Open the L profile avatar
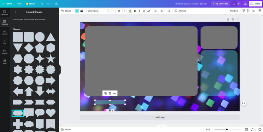 click(x=234, y=4)
